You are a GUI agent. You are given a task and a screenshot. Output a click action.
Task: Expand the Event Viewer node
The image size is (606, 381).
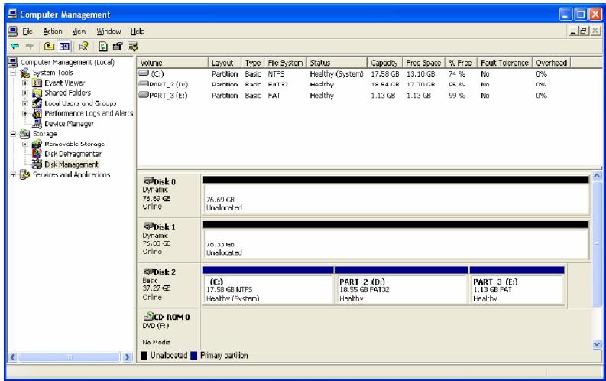coord(25,83)
